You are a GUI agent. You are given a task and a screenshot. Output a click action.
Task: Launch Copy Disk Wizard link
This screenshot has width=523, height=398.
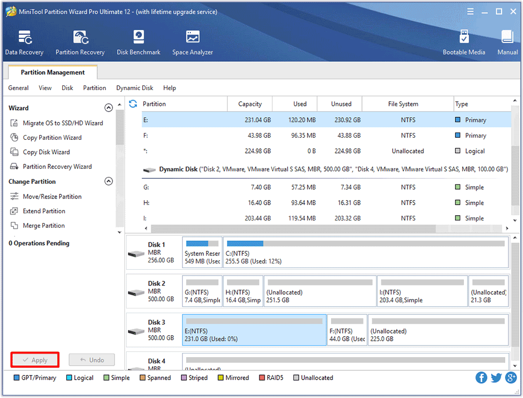point(47,152)
